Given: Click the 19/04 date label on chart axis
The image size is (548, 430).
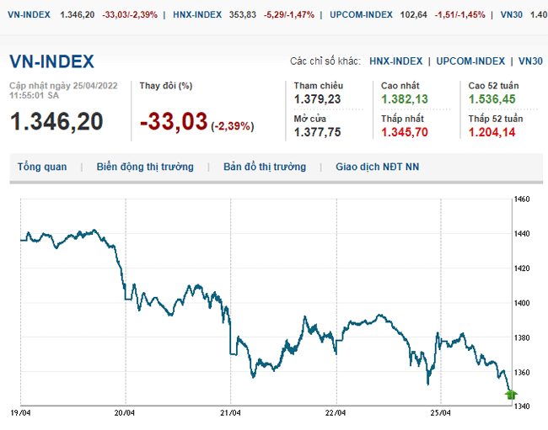Looking at the screenshot, I should [x=19, y=413].
